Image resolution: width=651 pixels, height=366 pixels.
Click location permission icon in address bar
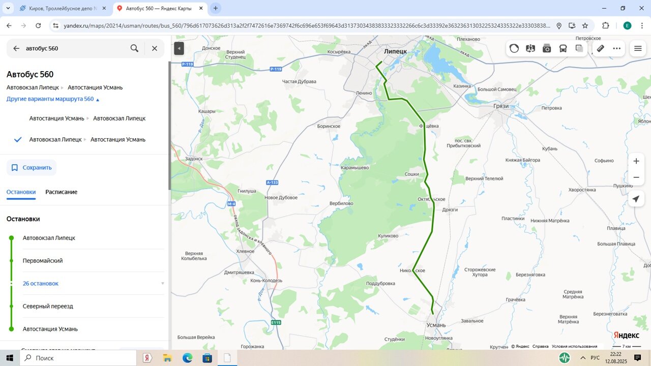click(x=558, y=25)
